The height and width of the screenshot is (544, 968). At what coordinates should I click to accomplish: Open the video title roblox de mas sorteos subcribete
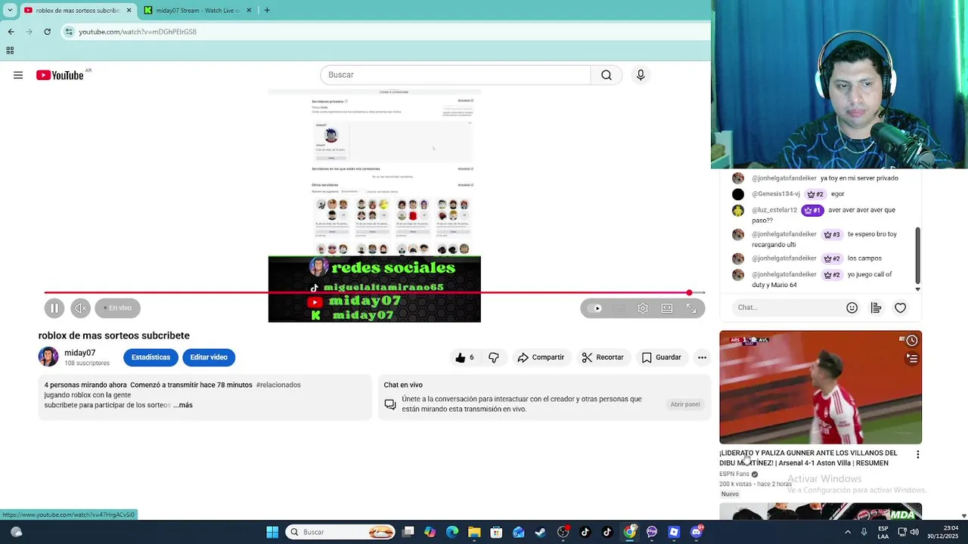[x=114, y=335]
